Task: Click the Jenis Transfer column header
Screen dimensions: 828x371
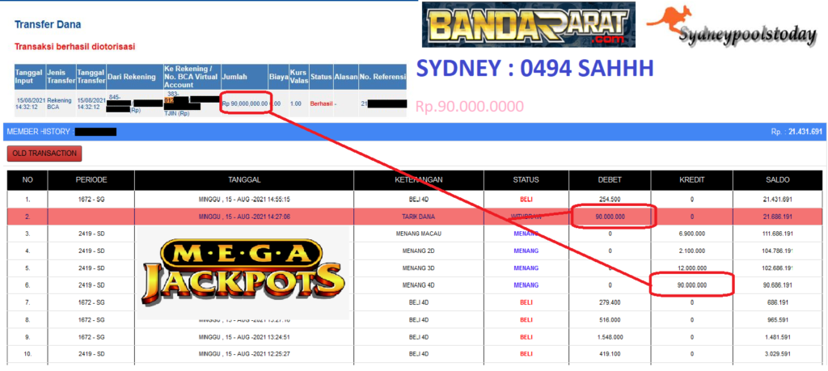Action: click(x=61, y=77)
